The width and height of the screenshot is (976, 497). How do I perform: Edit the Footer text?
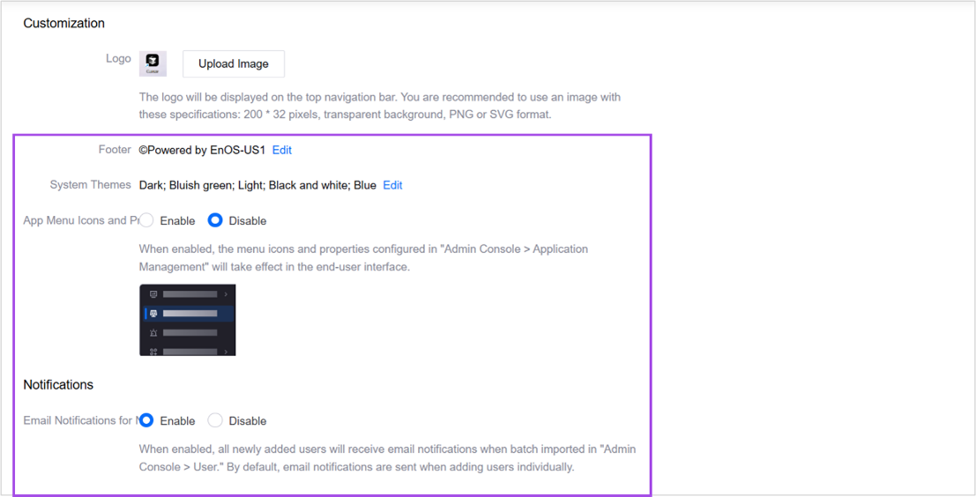pos(281,150)
